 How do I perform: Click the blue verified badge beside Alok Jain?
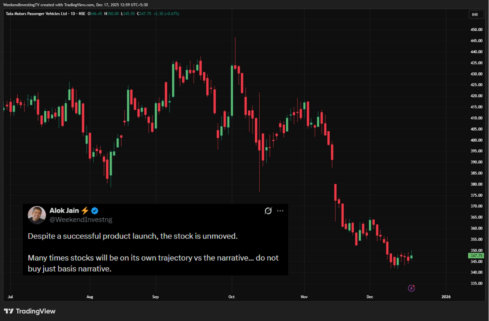click(95, 211)
